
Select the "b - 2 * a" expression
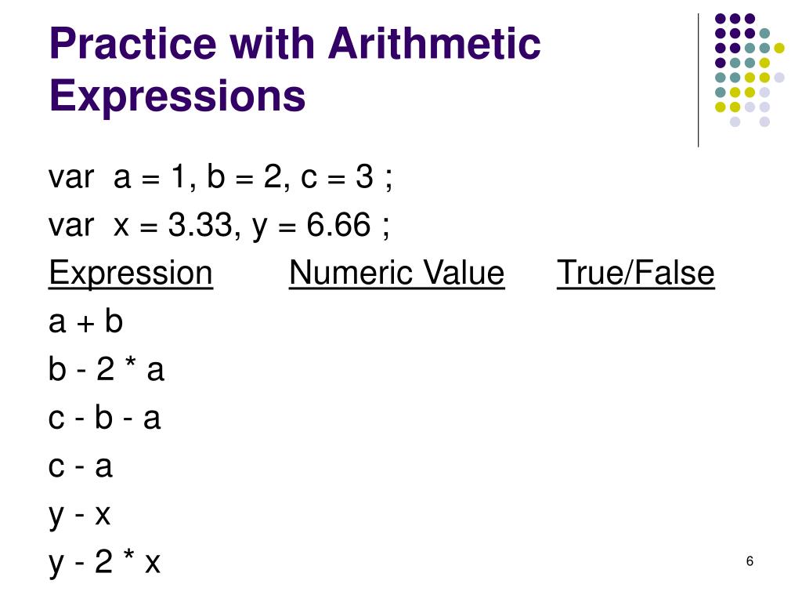(107, 370)
